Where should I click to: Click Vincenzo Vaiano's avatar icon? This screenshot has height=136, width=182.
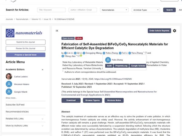click(x=9, y=84)
